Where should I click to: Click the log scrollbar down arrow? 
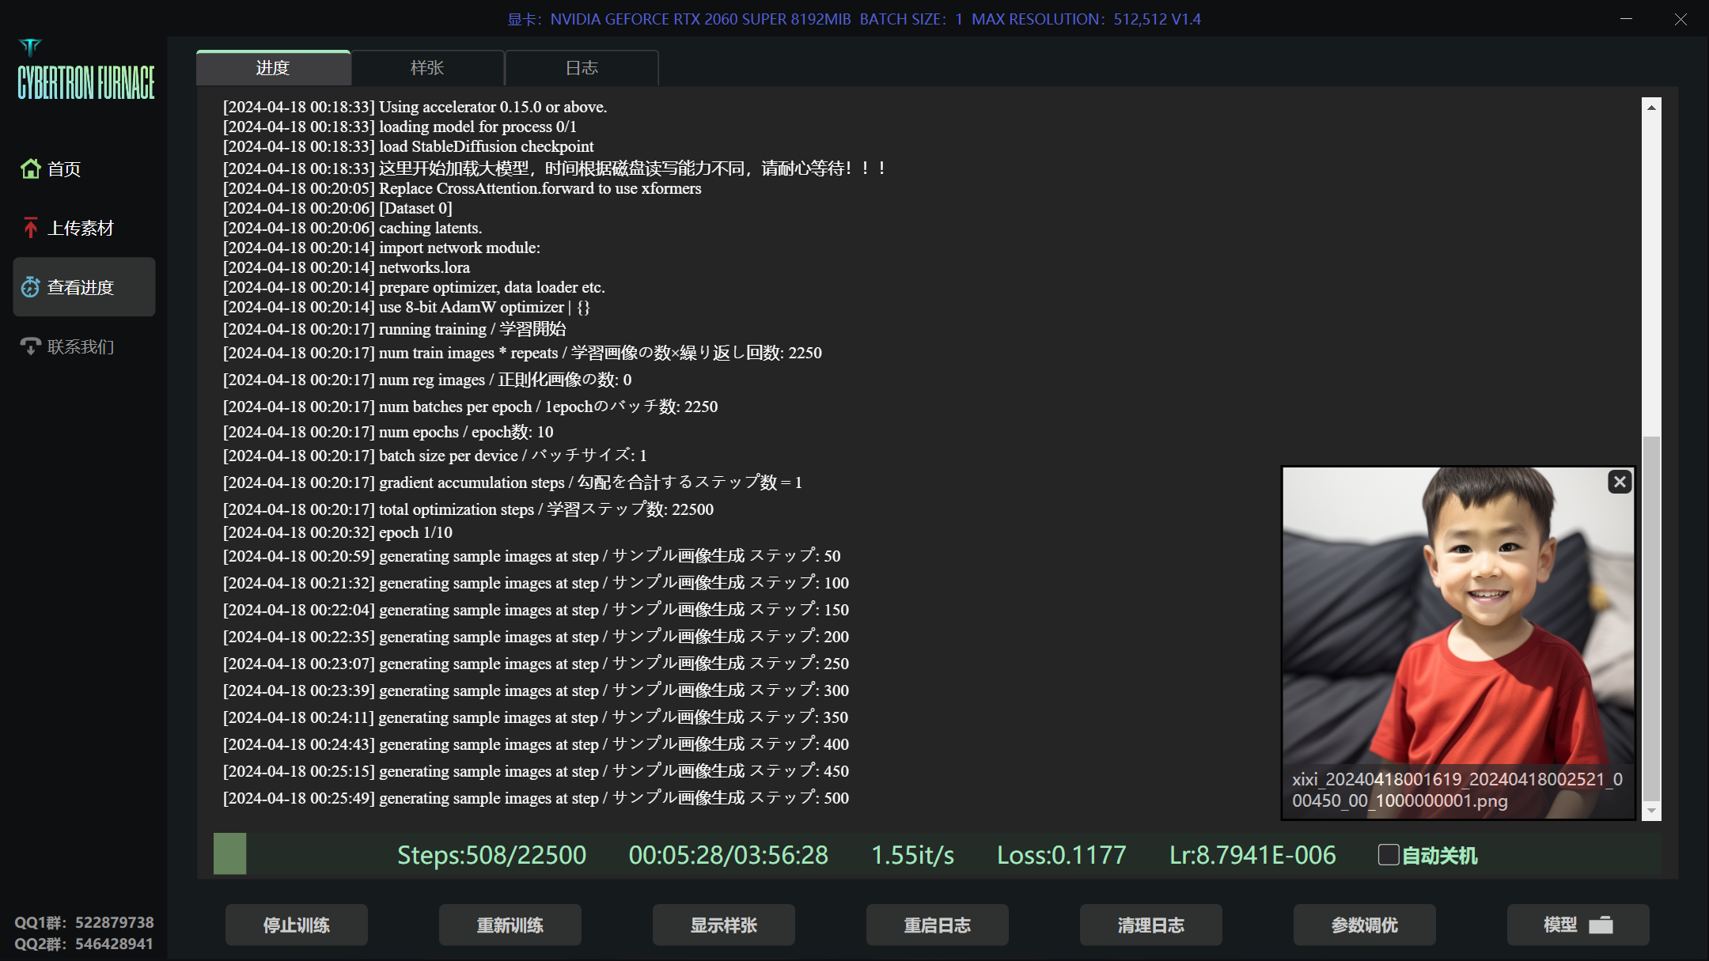1651,811
